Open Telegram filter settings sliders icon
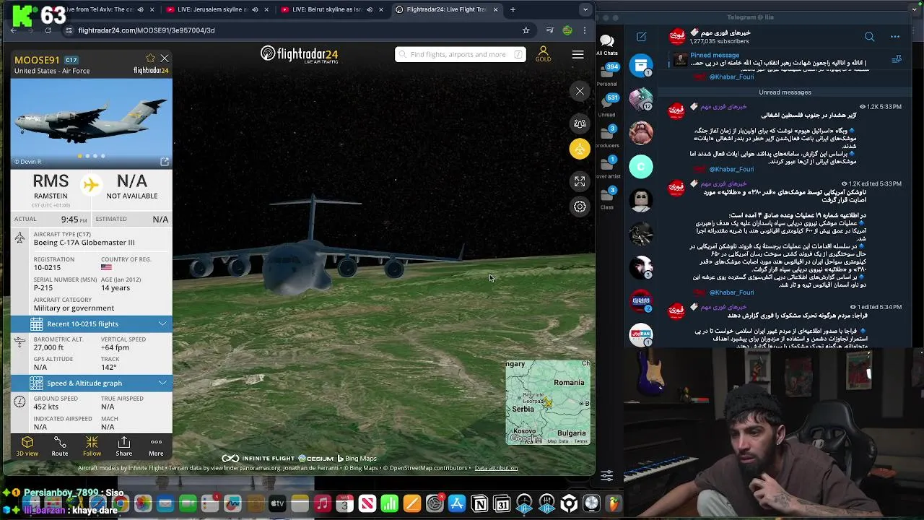 [607, 475]
